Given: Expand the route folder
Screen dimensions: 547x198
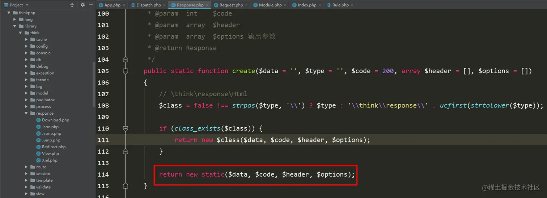Looking at the screenshot, I should point(26,167).
